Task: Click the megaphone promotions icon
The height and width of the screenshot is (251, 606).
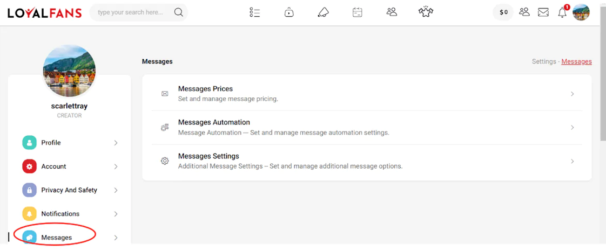Action: coord(323,12)
